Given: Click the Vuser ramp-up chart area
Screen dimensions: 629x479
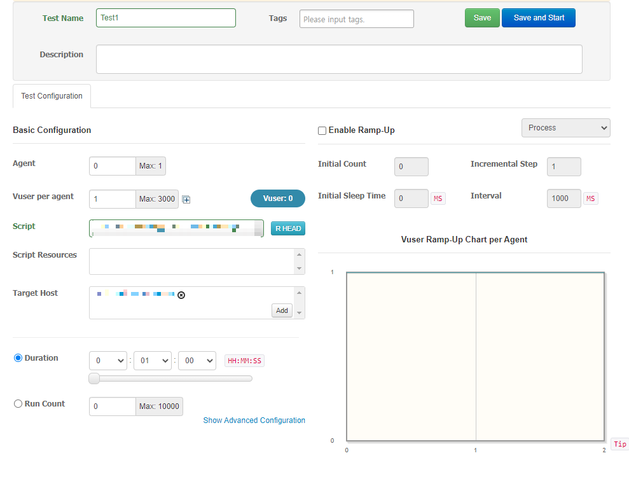Looking at the screenshot, I should 475,357.
